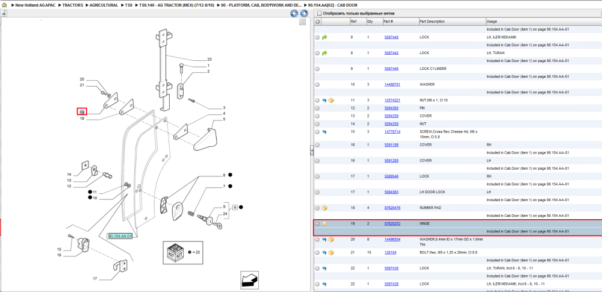The height and width of the screenshot is (292, 602).
Task: Select 'RUBBER PAD' description text
Action: pyautogui.click(x=430, y=208)
